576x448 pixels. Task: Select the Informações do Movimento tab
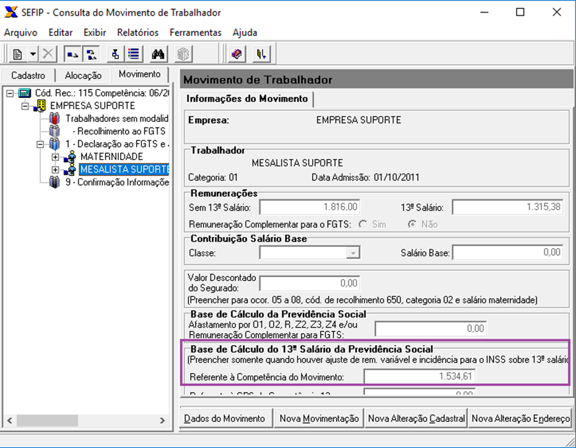point(247,99)
